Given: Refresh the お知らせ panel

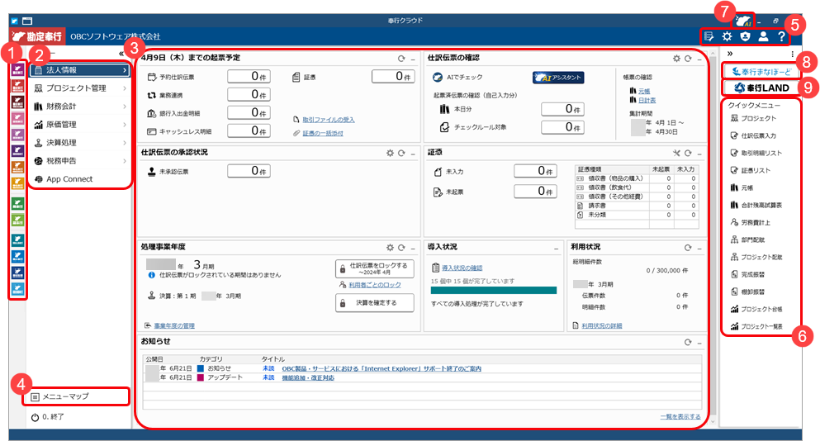Looking at the screenshot, I should [688, 342].
